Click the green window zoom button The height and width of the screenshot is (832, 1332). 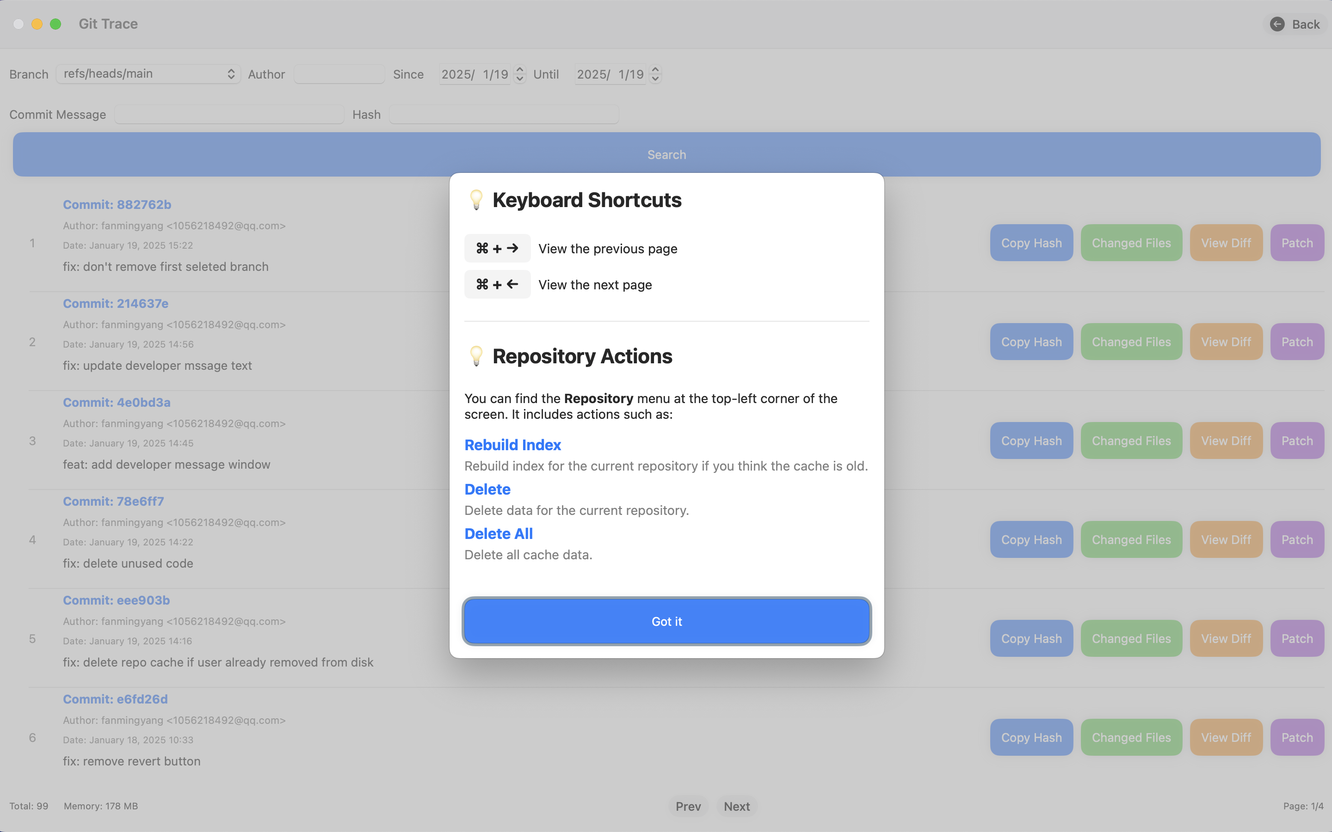[55, 24]
